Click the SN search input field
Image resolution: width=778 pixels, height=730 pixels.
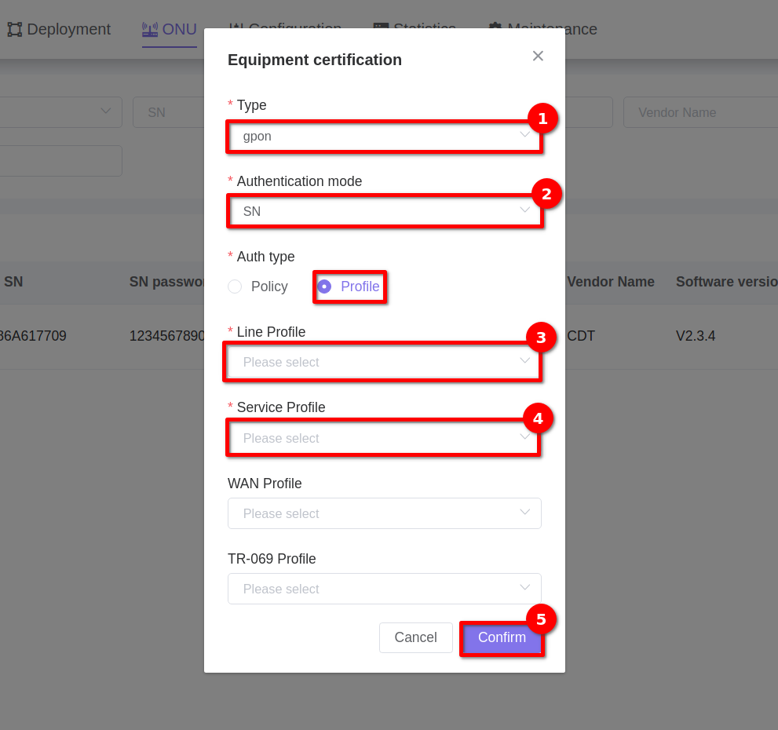point(169,112)
